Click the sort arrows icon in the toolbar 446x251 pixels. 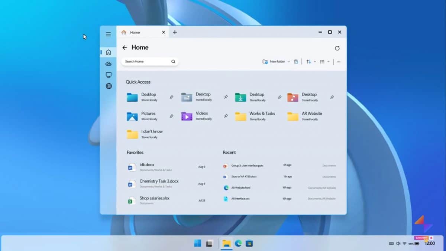coord(309,61)
